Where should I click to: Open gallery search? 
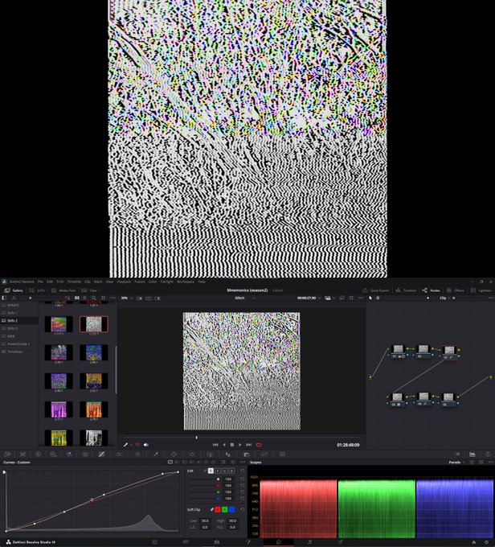[94, 298]
